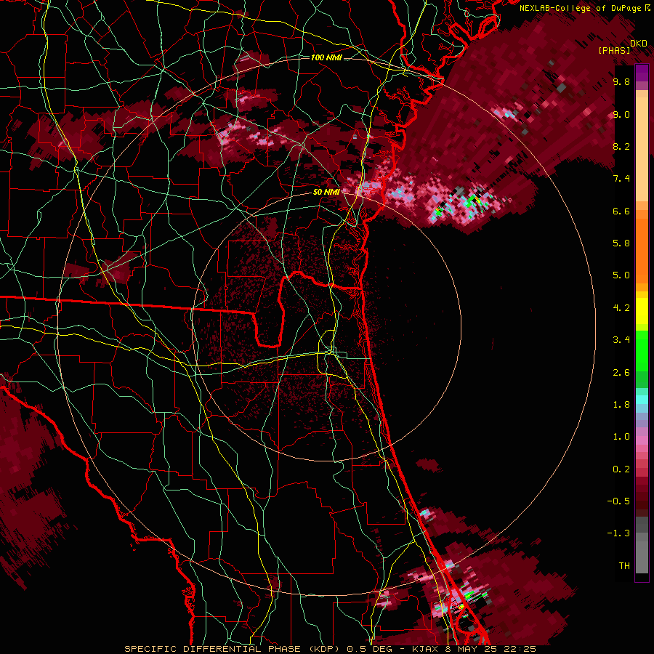Pick the gray band of the color scale
The width and height of the screenshot is (654, 654).
coord(642,546)
